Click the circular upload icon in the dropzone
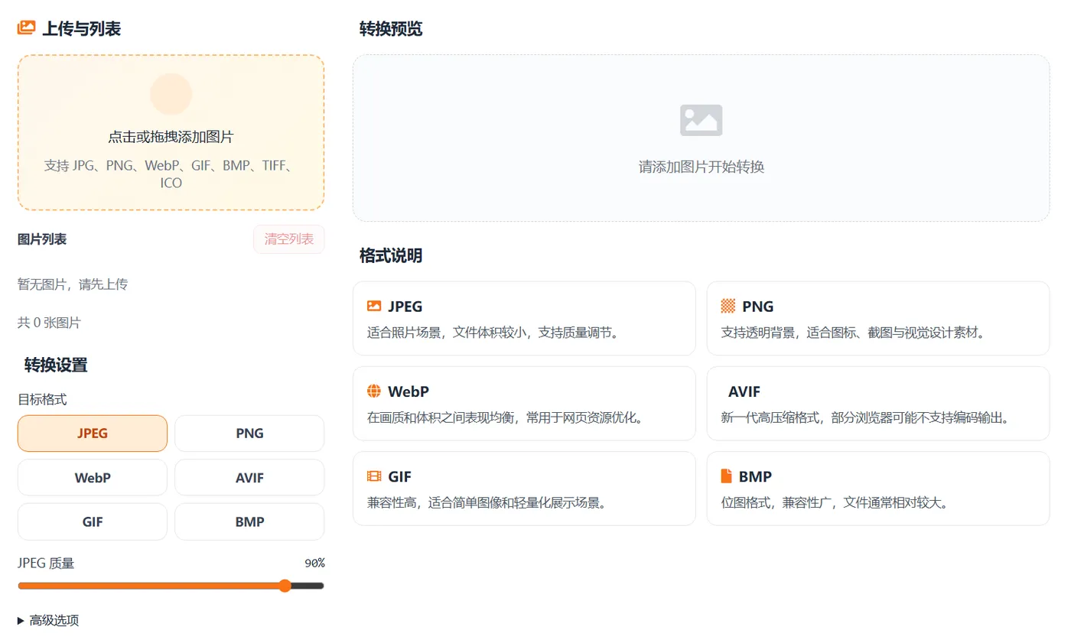 click(x=171, y=93)
